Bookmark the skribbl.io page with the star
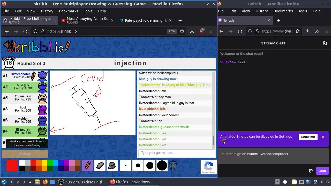This screenshot has width=331, height=186. (x=182, y=31)
